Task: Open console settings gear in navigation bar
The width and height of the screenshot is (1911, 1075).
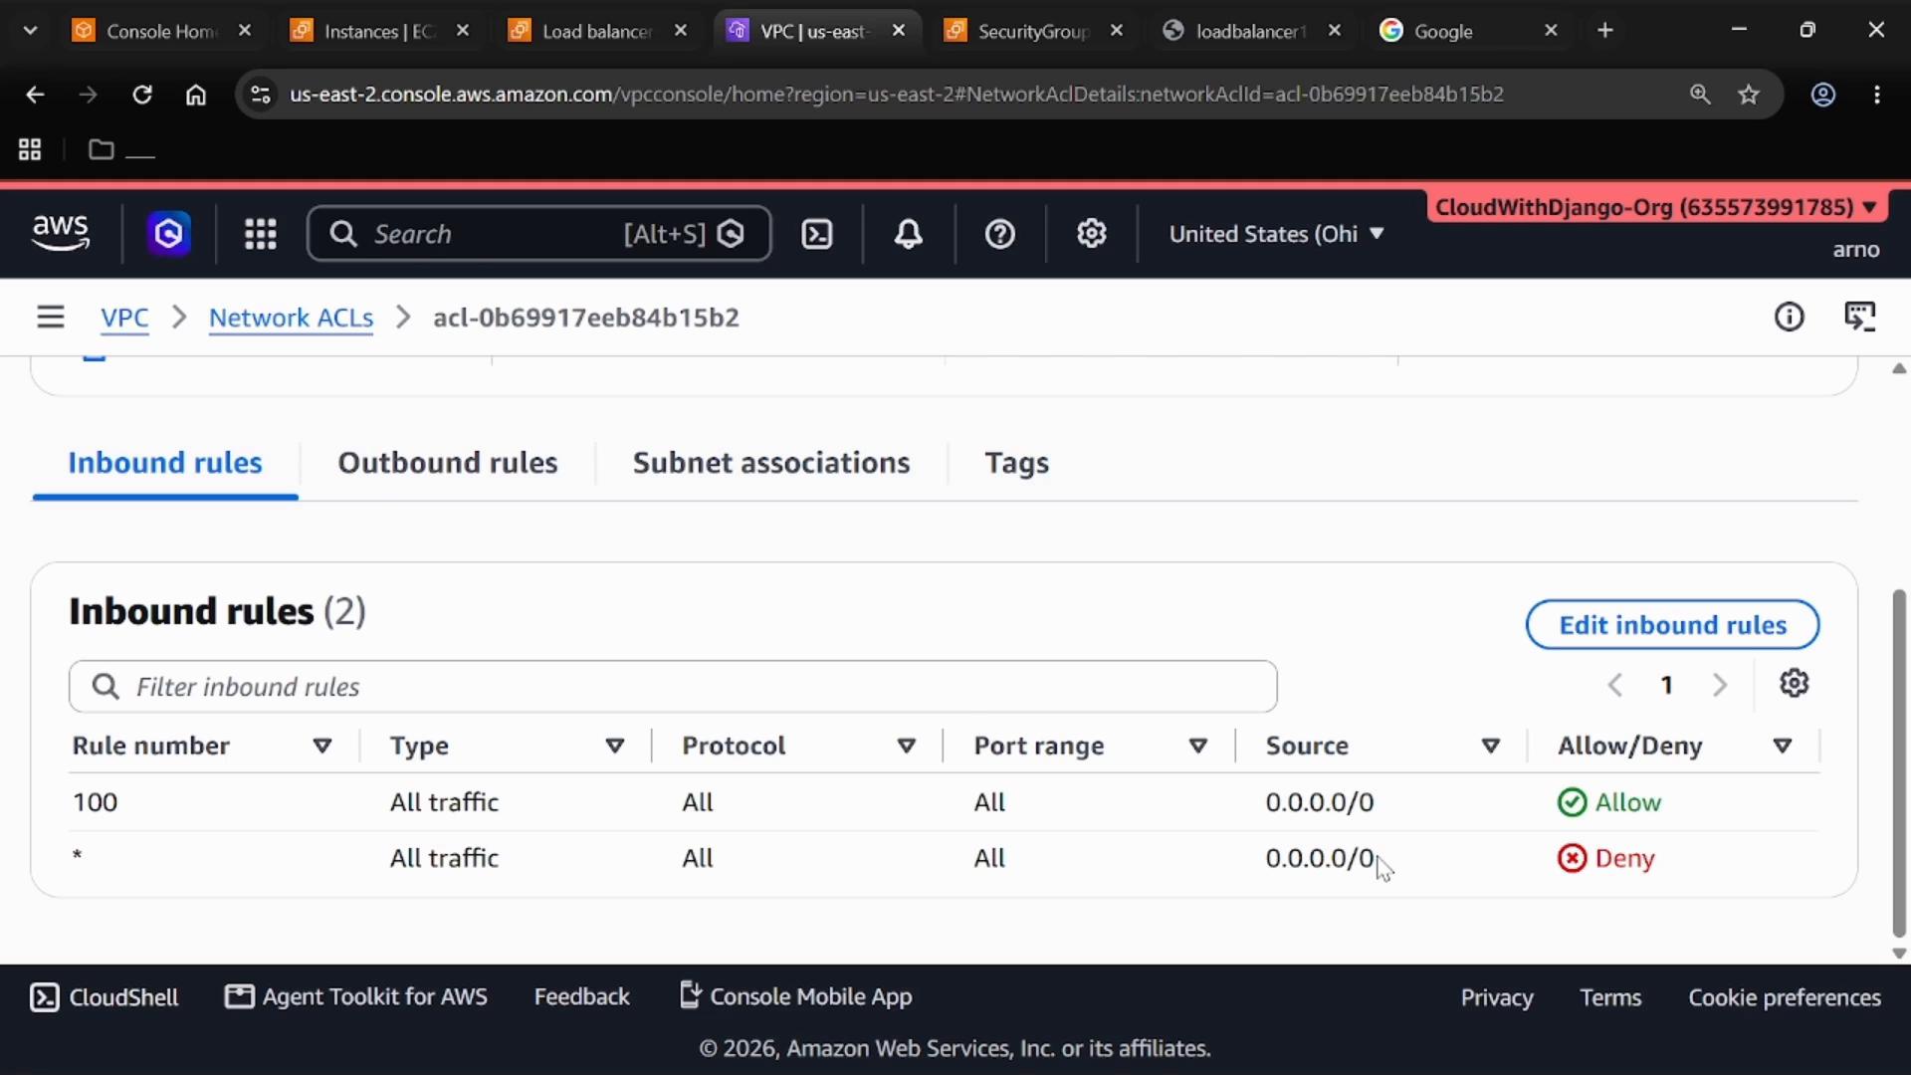Action: point(1092,234)
